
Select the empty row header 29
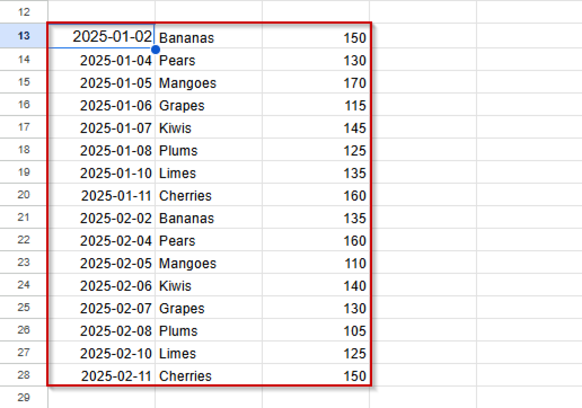click(x=23, y=398)
